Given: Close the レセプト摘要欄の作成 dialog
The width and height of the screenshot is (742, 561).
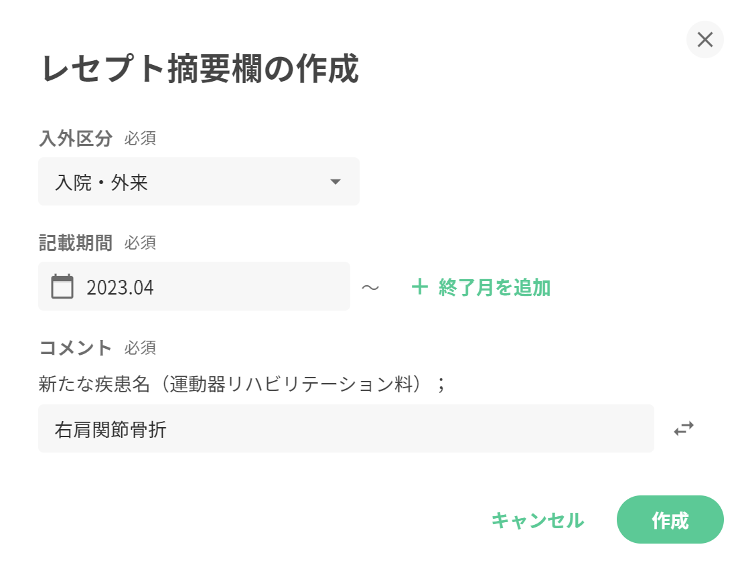Looking at the screenshot, I should coord(704,39).
